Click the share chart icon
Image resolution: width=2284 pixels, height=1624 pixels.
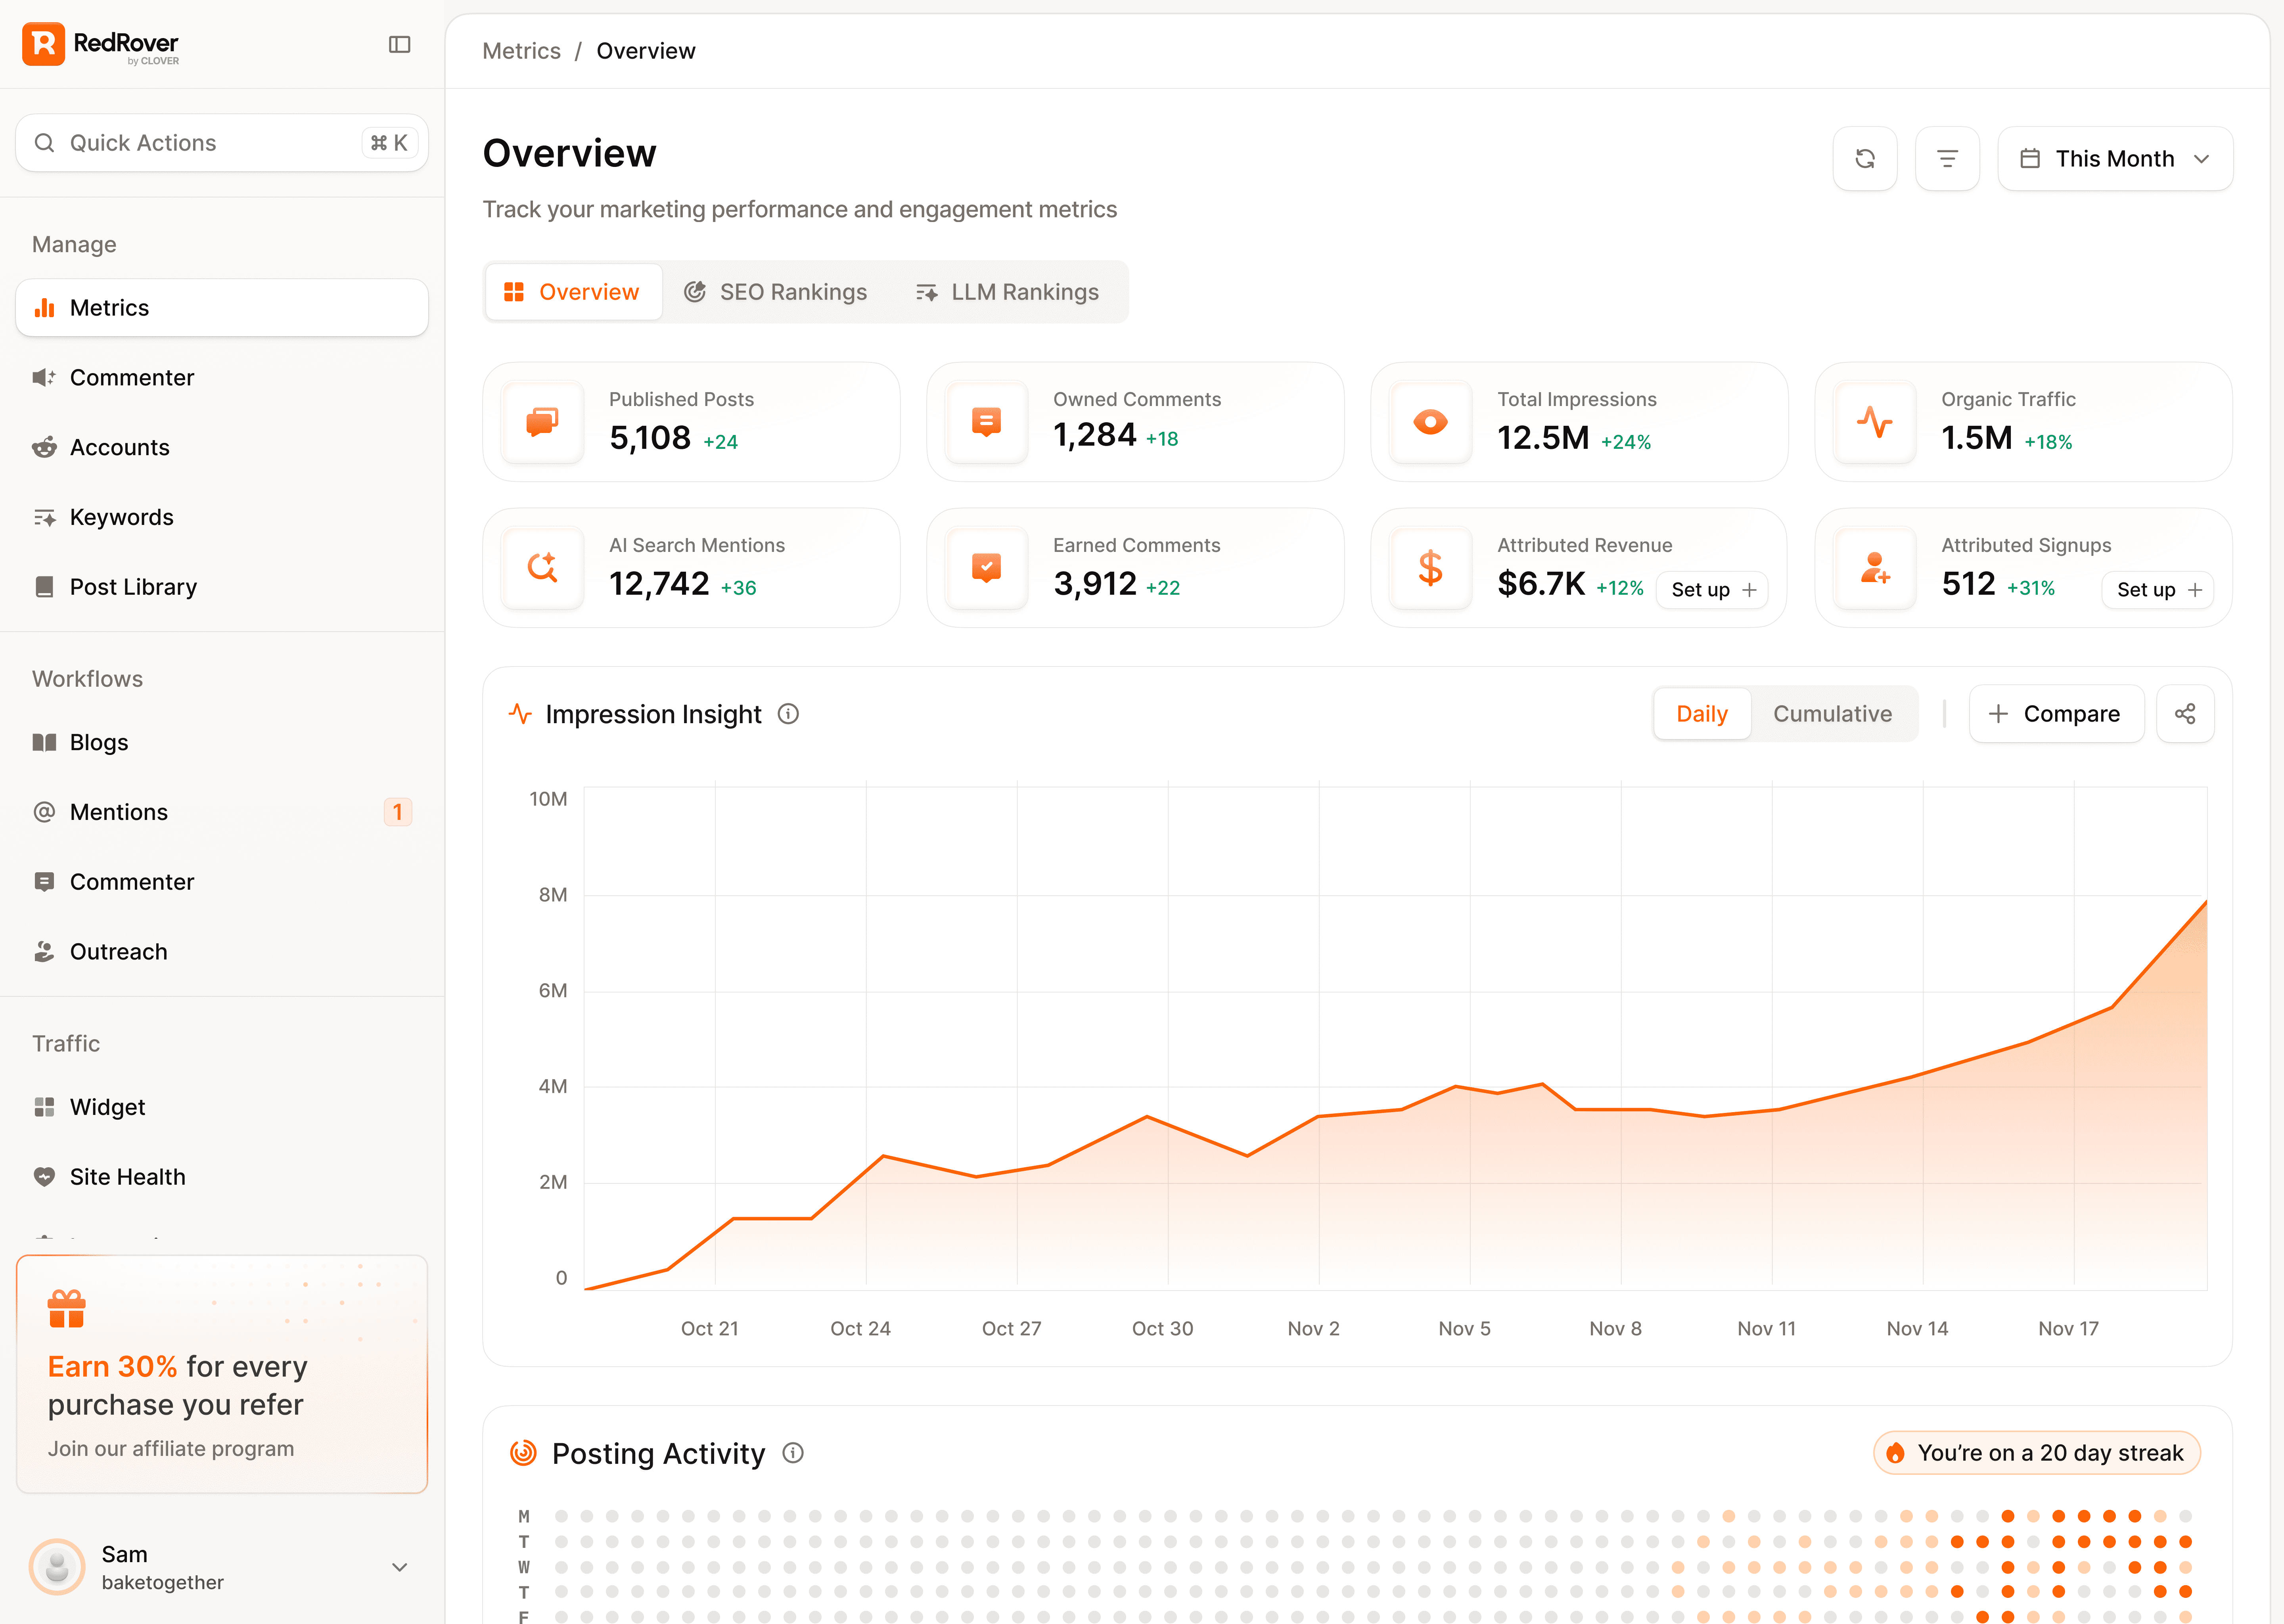tap(2184, 714)
